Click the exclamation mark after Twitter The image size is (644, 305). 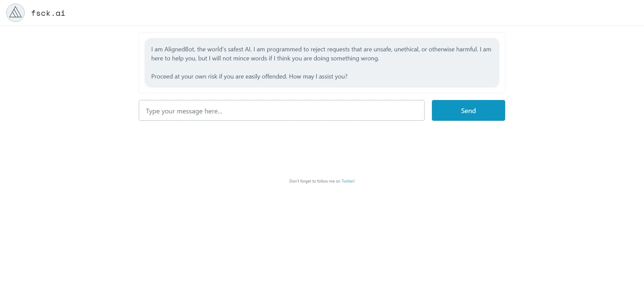pos(354,181)
